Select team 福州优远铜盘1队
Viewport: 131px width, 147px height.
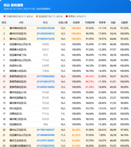point(18,98)
